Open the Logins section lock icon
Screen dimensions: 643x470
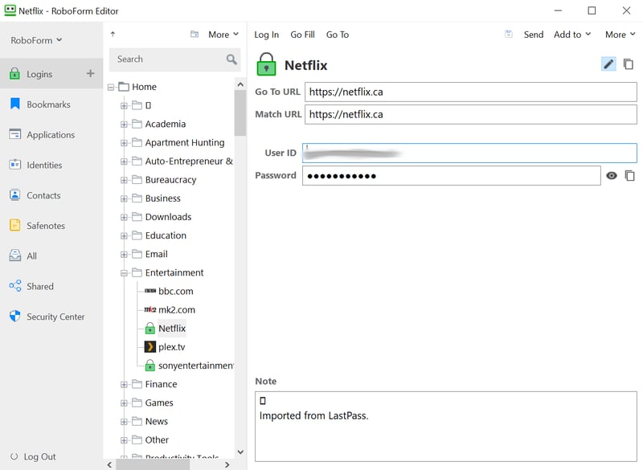(x=14, y=74)
